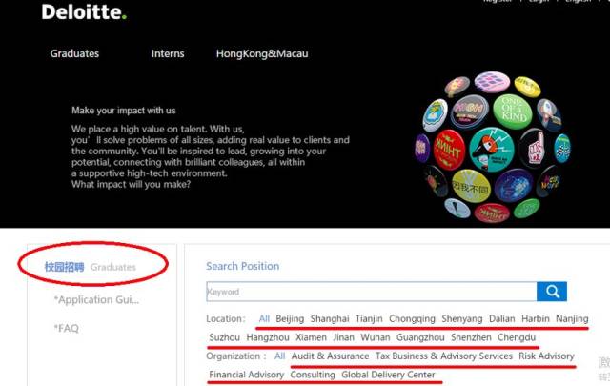Image resolution: width=610 pixels, height=386 pixels.
Task: Focus the Keyword search input field
Action: pos(372,292)
